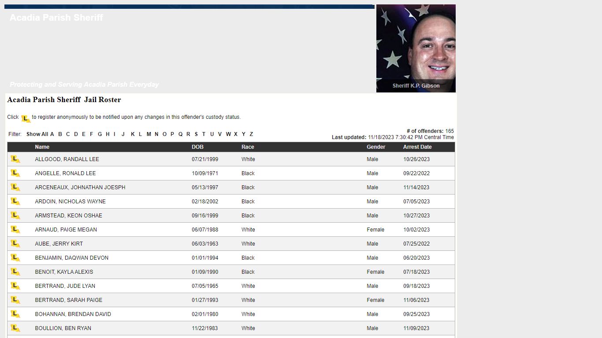Screen dimensions: 602x338
Task: Click notification icon for ANGELLE, RONALD LEE
Action: pos(15,173)
